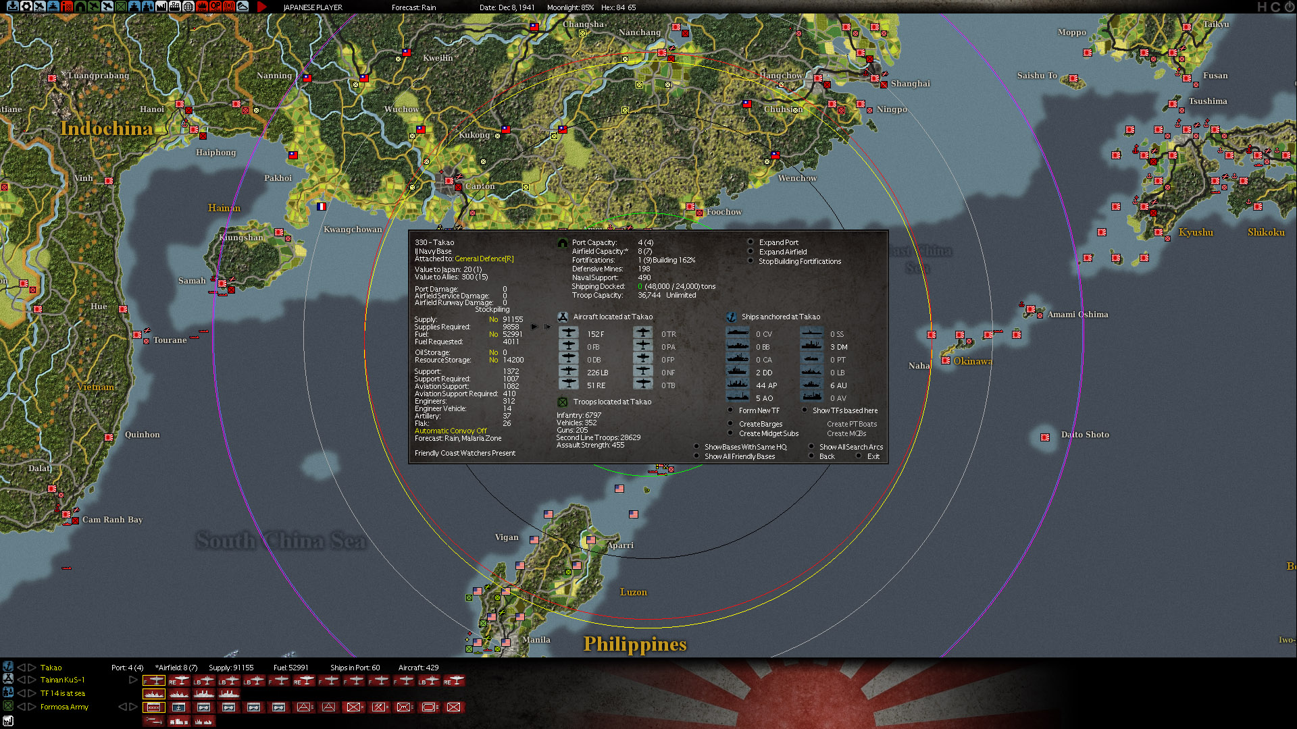Select the 226 LB bomber aircraft icon

(569, 372)
